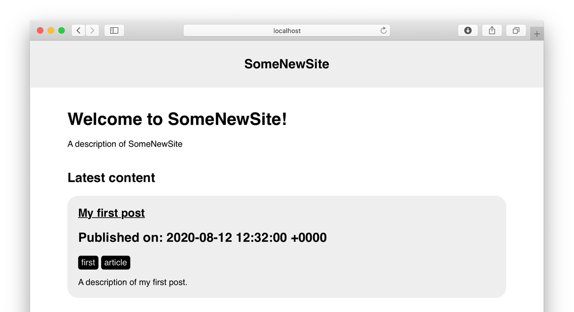Click the localhost address bar
The image size is (574, 312).
pos(286,31)
